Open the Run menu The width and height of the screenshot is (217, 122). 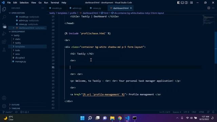click(x=46, y=3)
